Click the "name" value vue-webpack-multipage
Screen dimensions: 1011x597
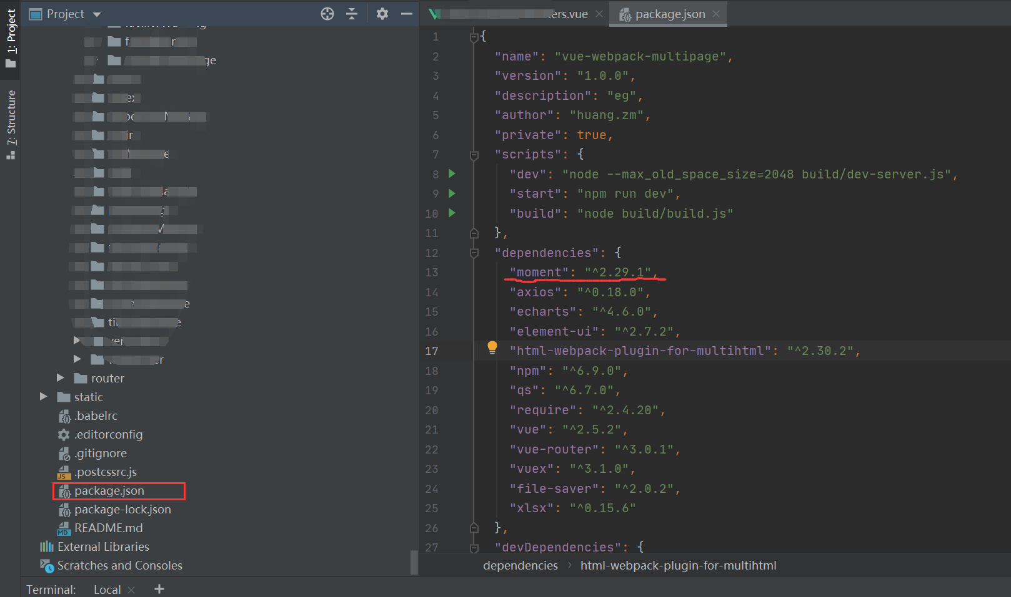(x=640, y=56)
